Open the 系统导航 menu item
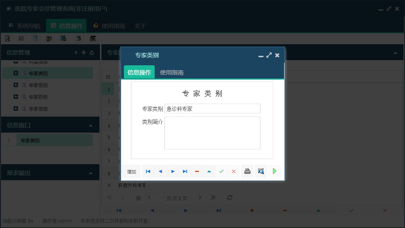This screenshot has height=228, width=405. (26, 26)
